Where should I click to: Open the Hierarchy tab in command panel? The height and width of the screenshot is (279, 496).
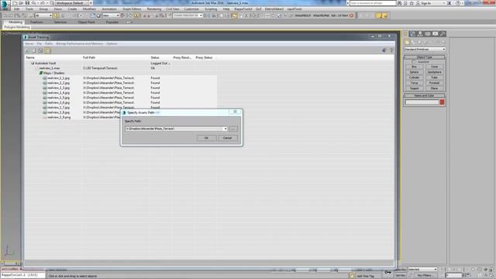tap(420, 34)
